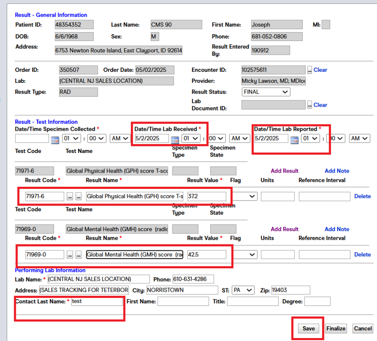Click Lab Reported date field showing 5/2/2025
377x341 pixels.
pos(271,138)
